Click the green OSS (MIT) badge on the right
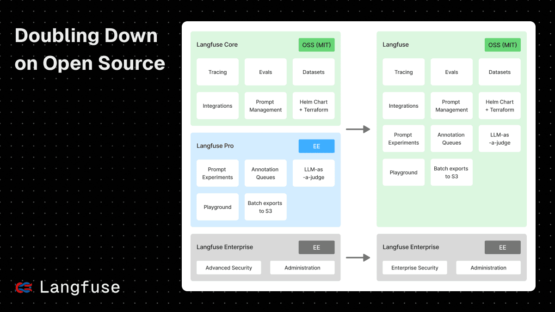555x312 pixels. (x=502, y=45)
